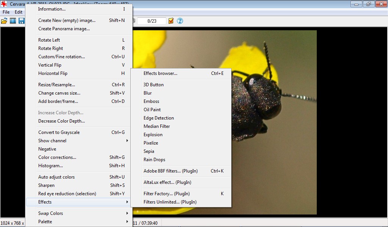Restore down the IrfanView window
Image resolution: width=388 pixels, height=227 pixels.
[368, 4]
